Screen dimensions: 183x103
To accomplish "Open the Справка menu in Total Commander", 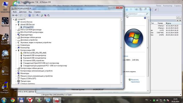I will coord(177,6).
